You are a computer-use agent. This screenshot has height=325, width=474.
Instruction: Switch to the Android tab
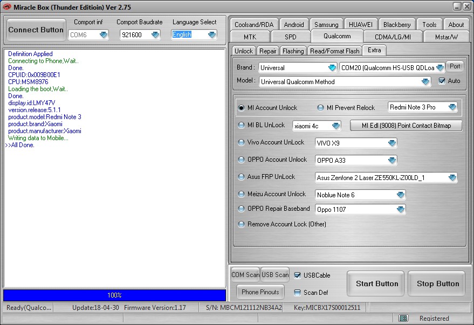pos(294,24)
